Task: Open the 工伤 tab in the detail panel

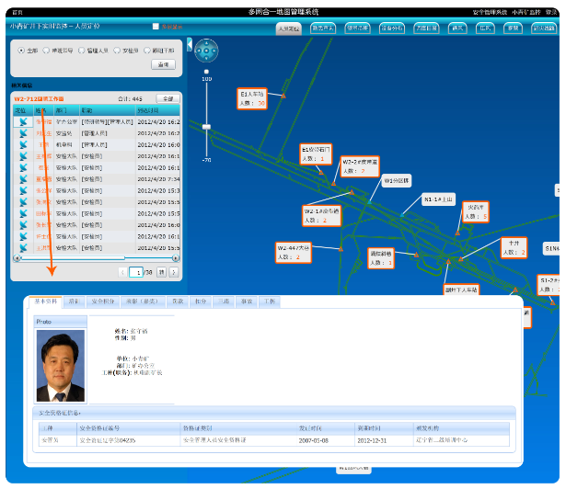Action: (270, 301)
